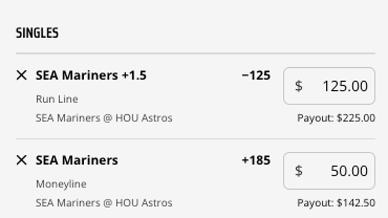388x218 pixels.
Task: Click the $50.00 wager amount field
Action: (329, 171)
